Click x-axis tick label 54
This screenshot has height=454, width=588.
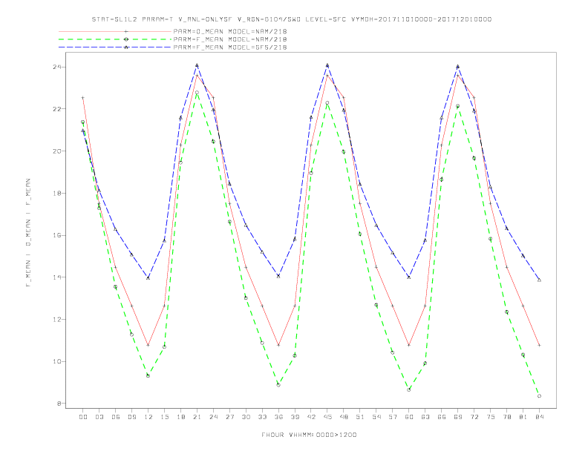[376, 417]
